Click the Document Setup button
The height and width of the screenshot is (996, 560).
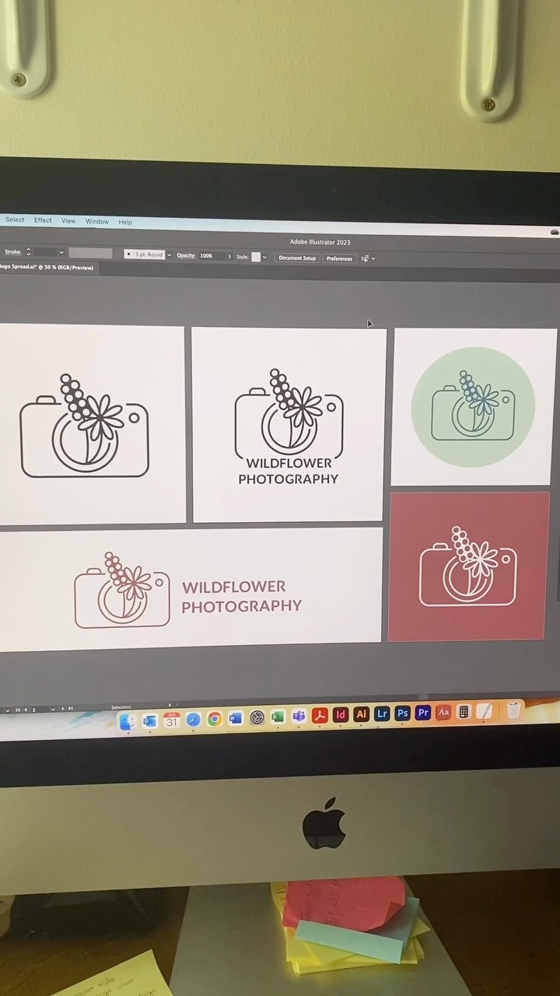[298, 258]
